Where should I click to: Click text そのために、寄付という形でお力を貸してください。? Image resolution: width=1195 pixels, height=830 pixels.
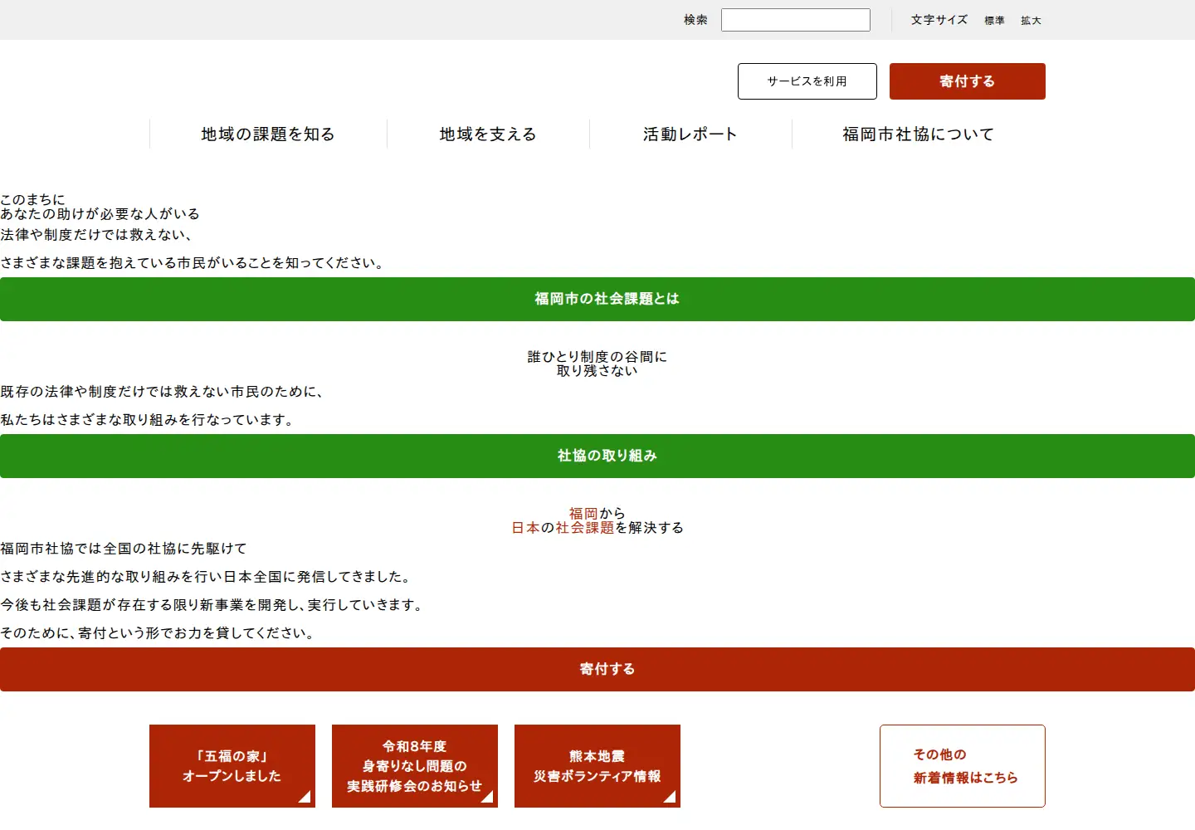pos(159,633)
